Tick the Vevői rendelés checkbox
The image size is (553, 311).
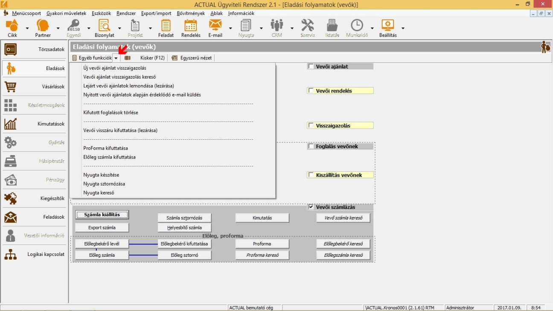coord(311,91)
